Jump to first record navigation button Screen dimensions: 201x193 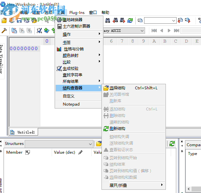[x=154, y=31]
